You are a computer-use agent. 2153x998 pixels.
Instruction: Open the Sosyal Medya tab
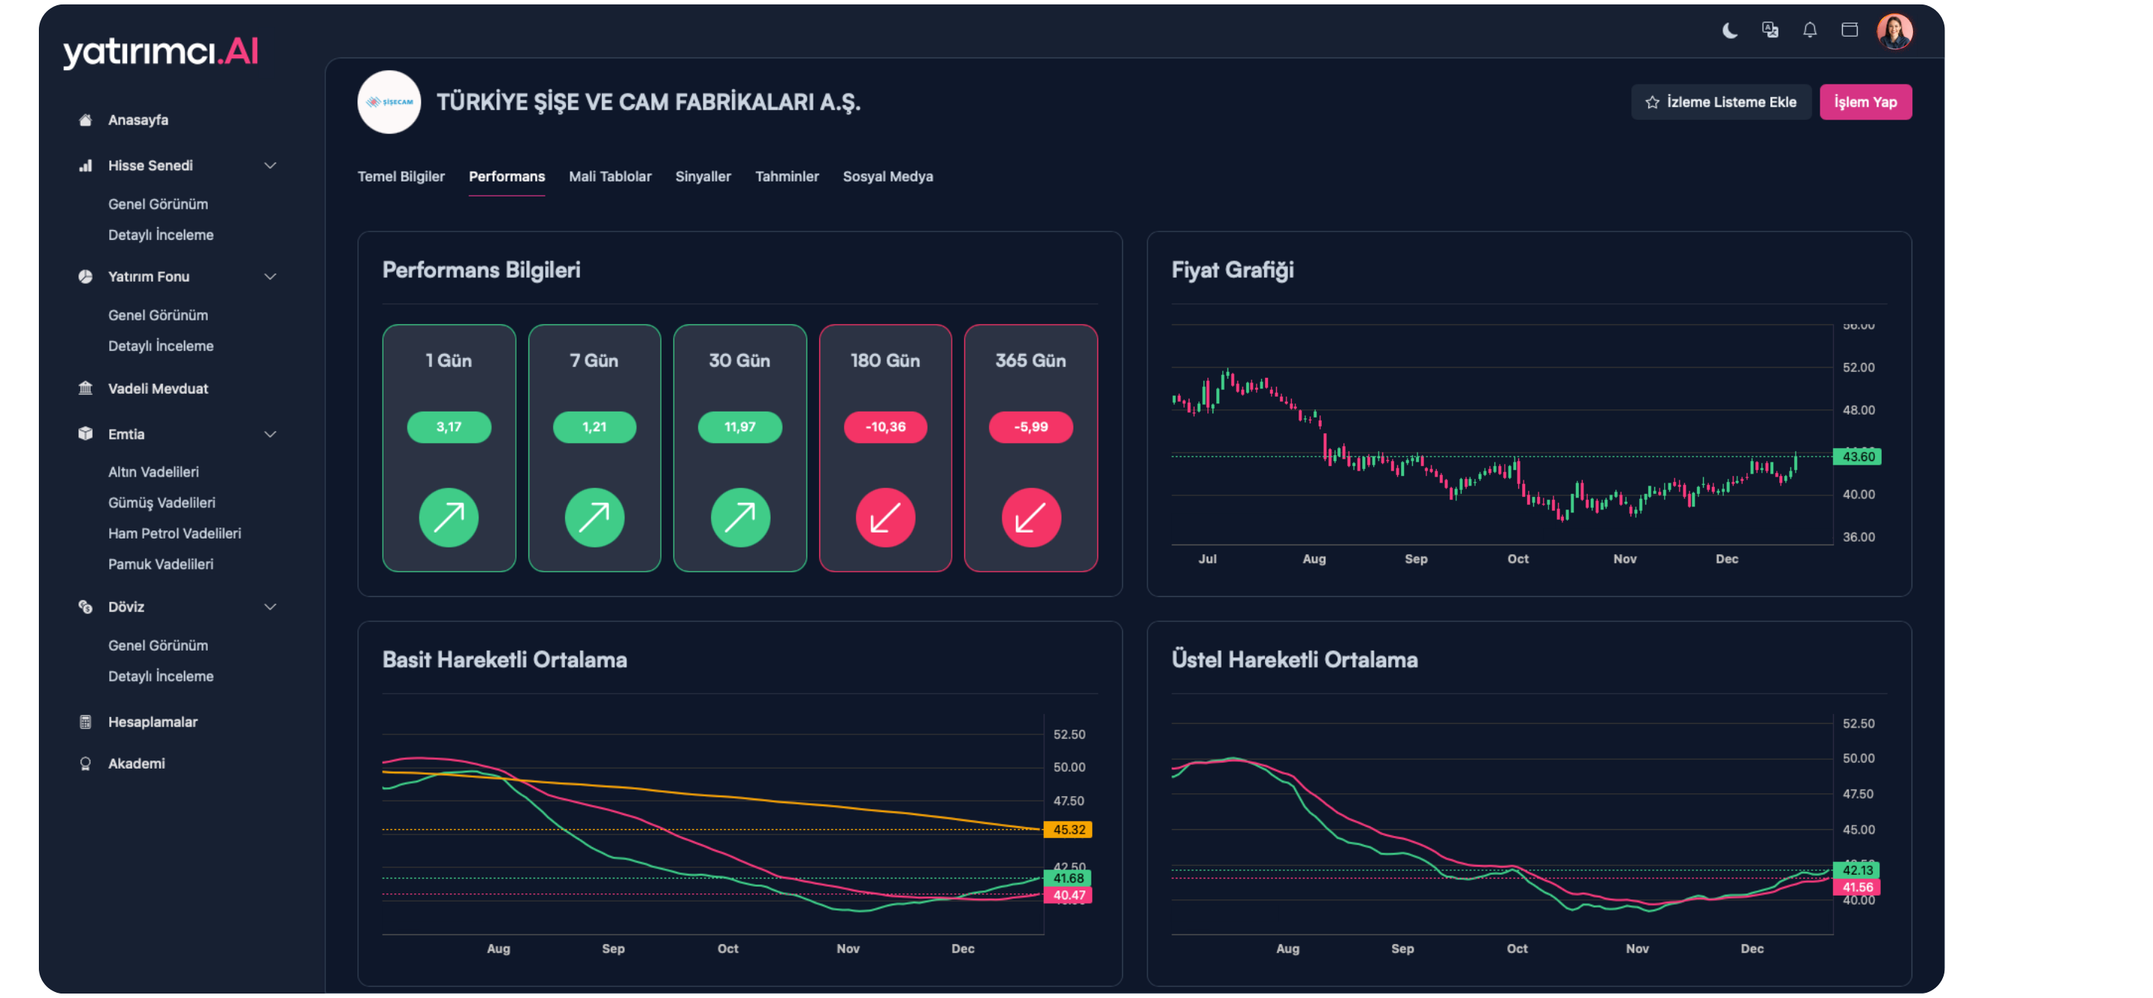click(887, 176)
